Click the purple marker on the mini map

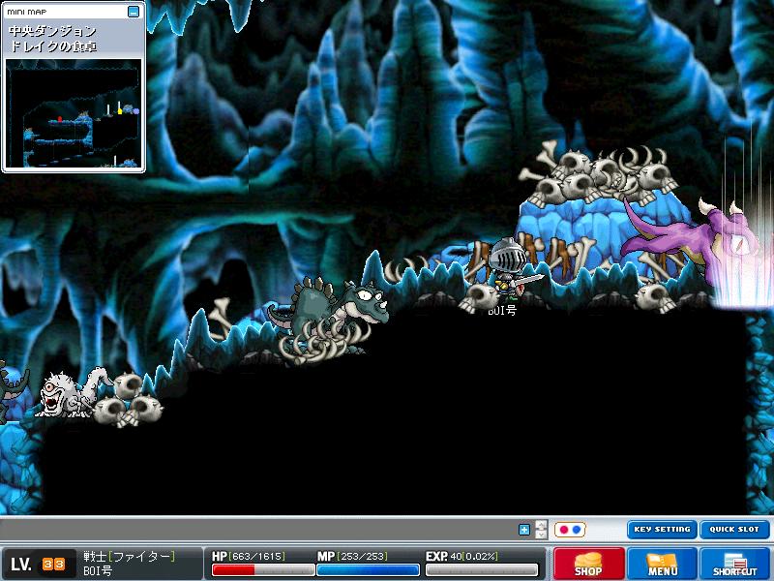(136, 111)
